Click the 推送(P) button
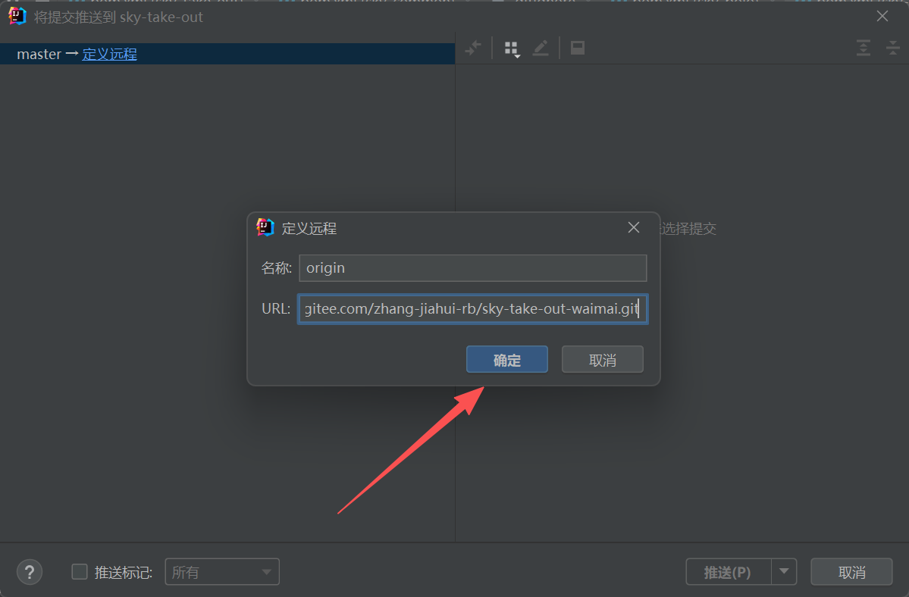 coord(728,572)
